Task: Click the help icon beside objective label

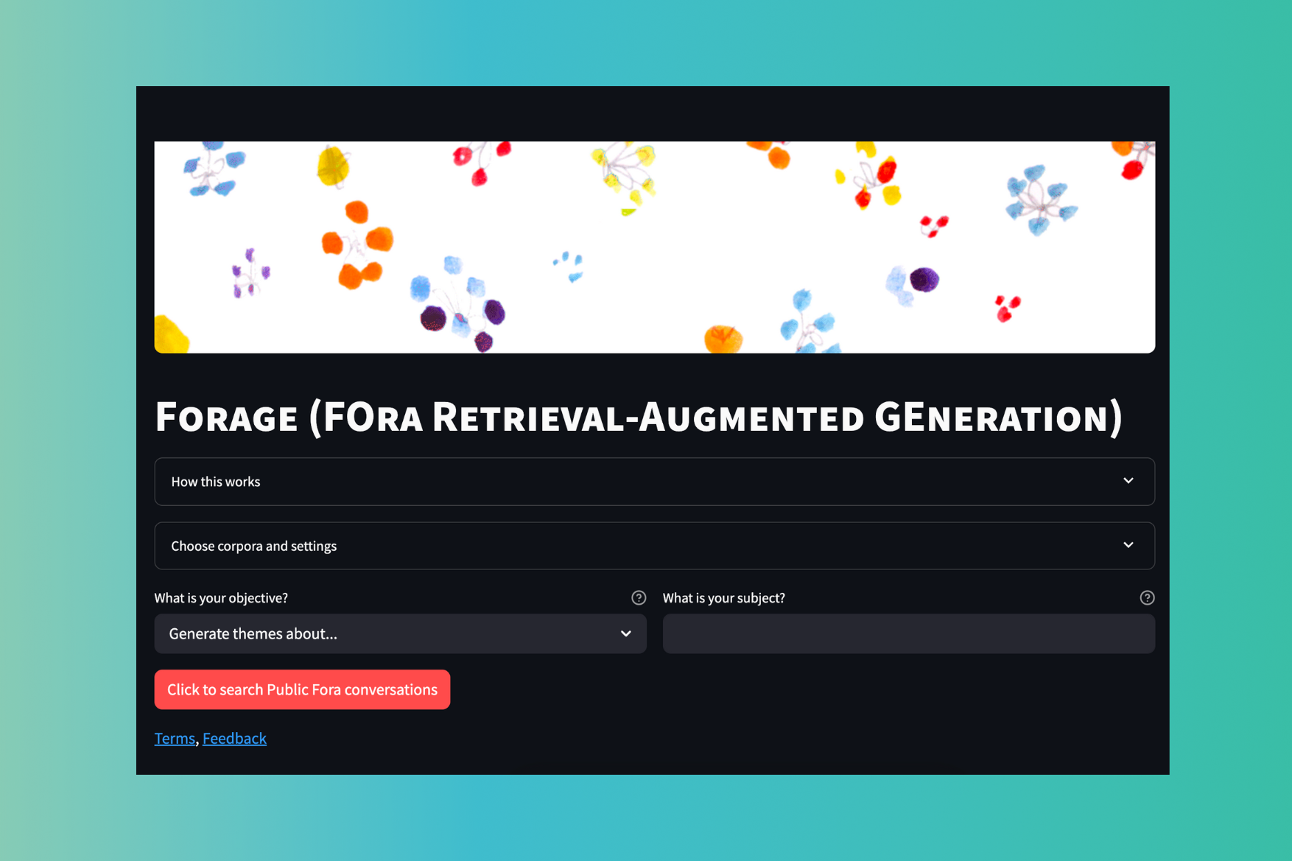Action: (639, 597)
